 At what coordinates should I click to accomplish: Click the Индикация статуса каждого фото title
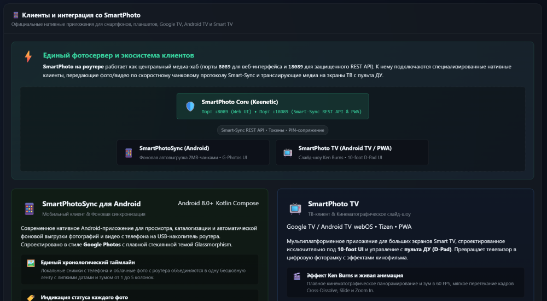pos(84,298)
